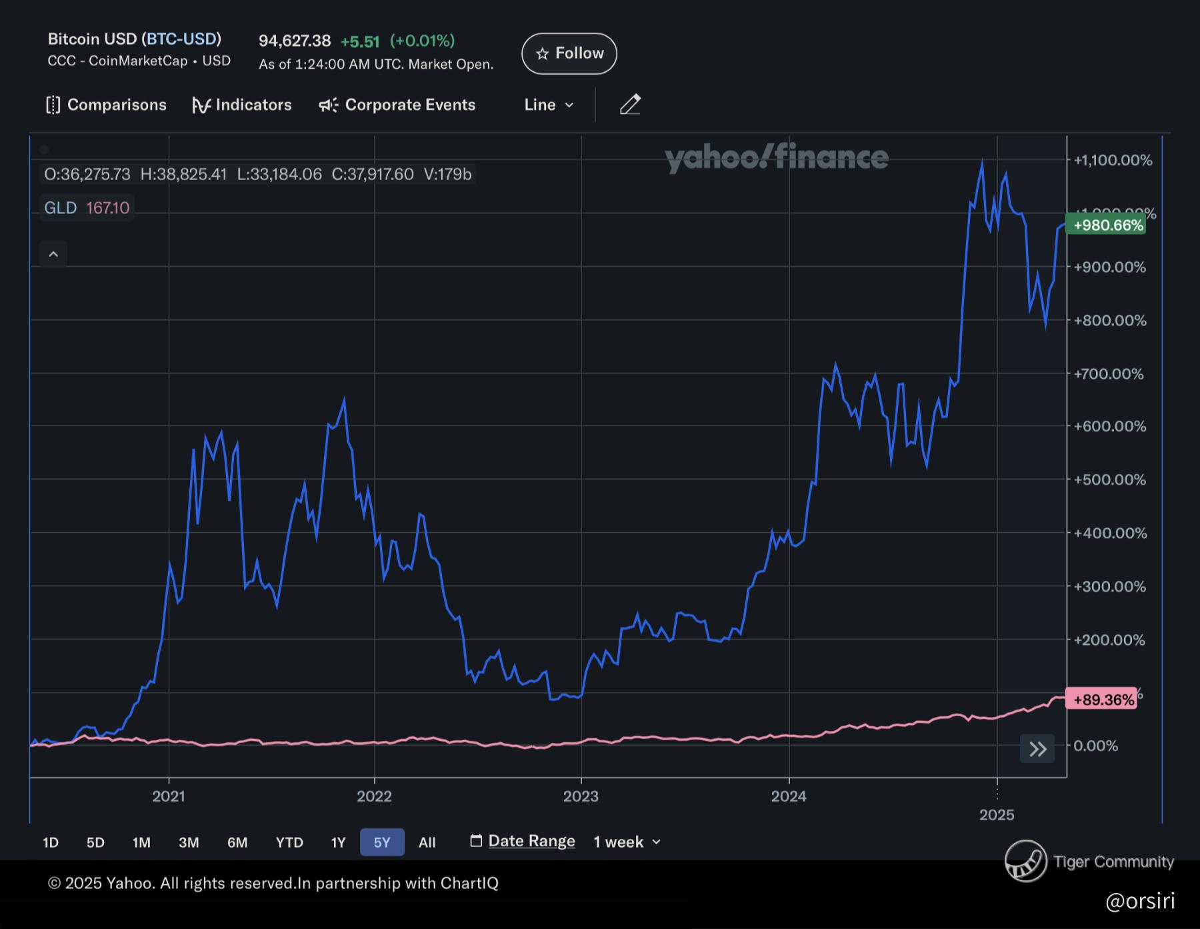
Task: Click the +89.36% GLD price tag
Action: coord(1102,699)
